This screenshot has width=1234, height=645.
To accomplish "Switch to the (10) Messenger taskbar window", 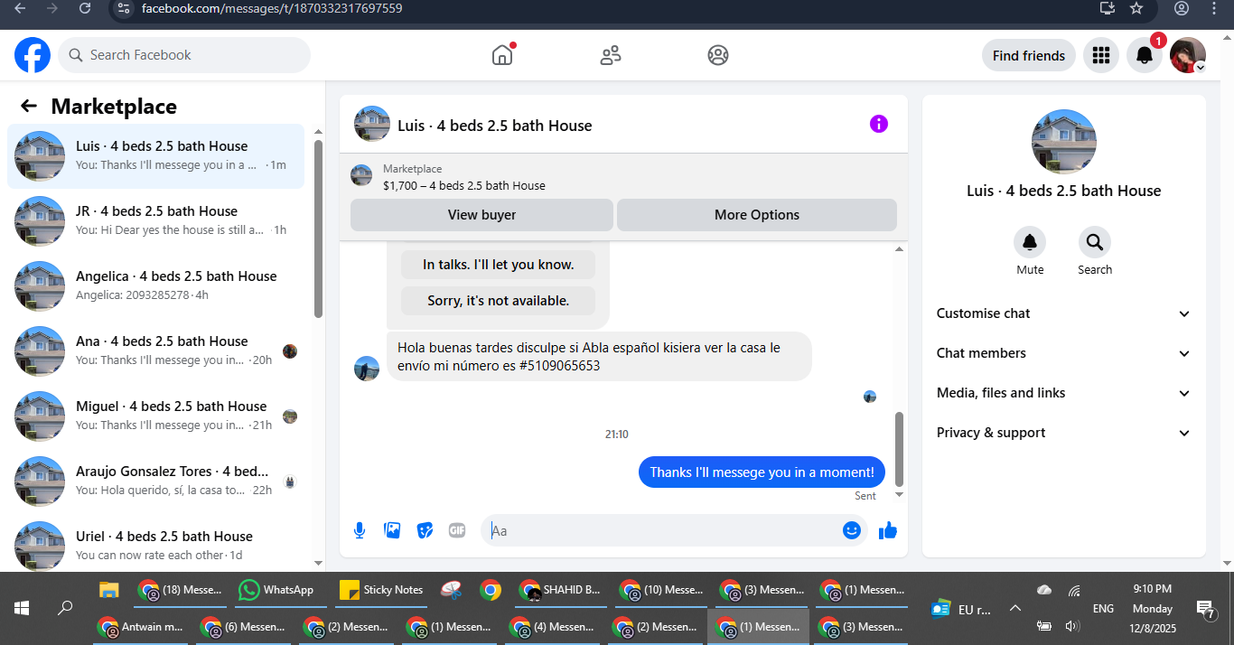I will pos(662,590).
